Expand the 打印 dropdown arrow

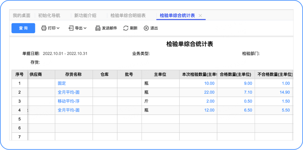click(x=58, y=28)
